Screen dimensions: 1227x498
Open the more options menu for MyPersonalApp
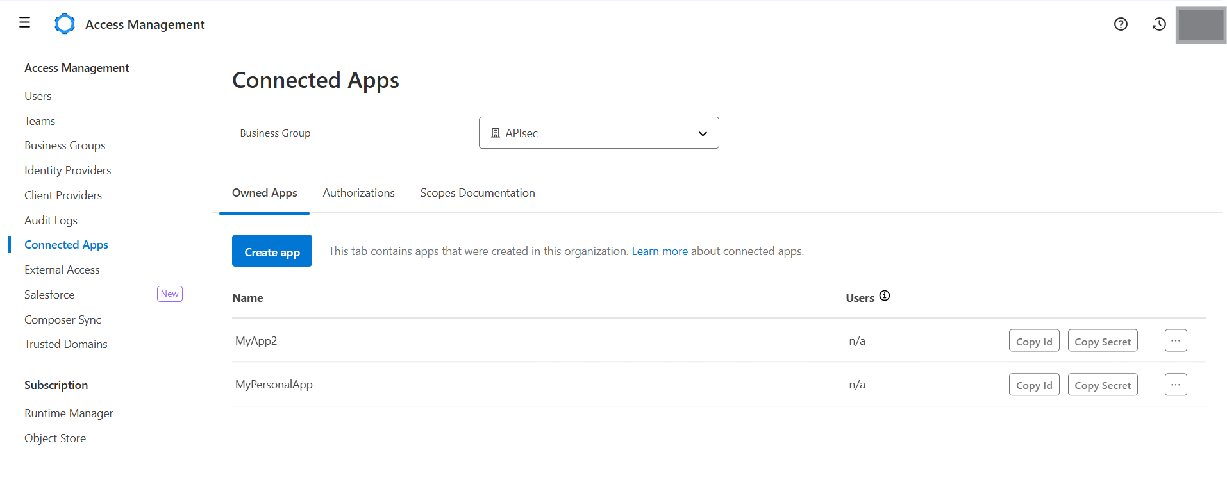[x=1176, y=385]
